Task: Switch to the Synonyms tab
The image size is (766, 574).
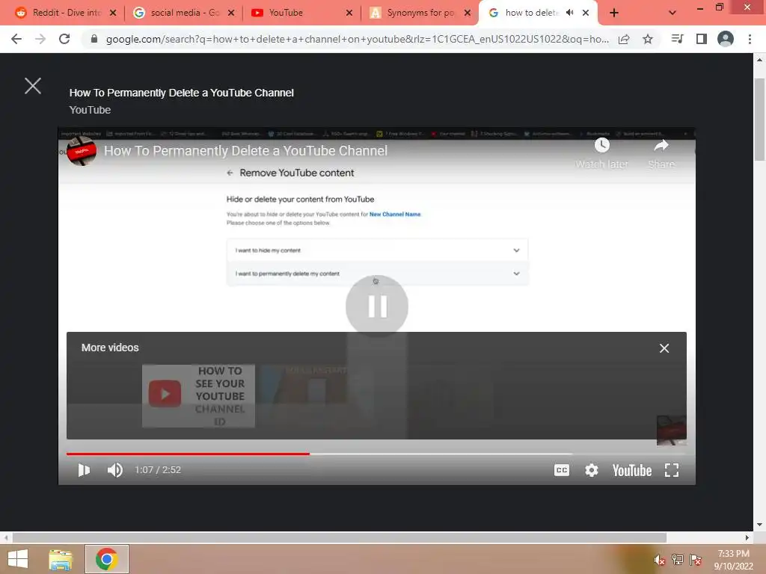Action: 420,13
